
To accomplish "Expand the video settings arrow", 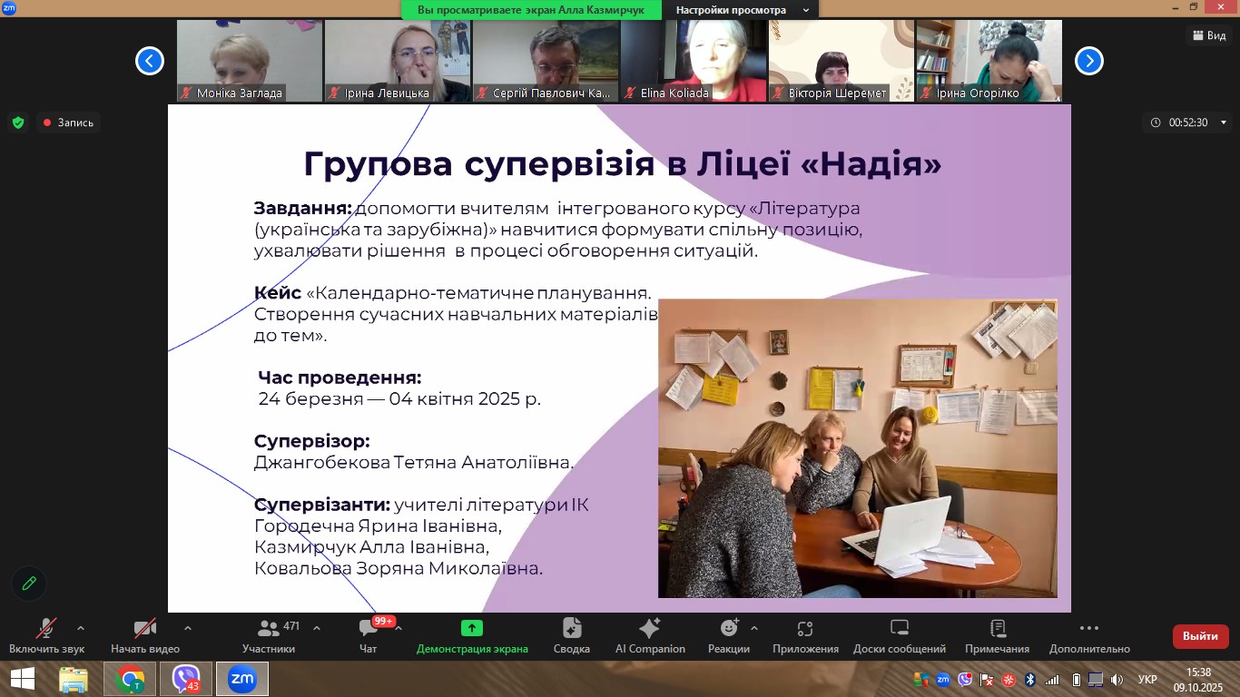I will [x=188, y=627].
